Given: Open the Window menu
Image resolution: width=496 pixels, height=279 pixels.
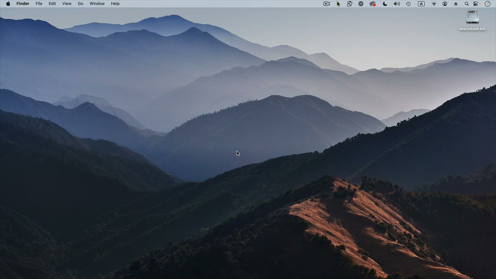Looking at the screenshot, I should tap(97, 3).
